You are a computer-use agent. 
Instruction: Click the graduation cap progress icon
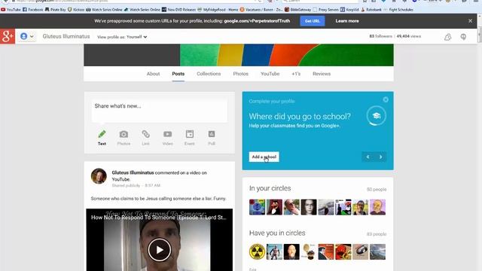tap(377, 115)
